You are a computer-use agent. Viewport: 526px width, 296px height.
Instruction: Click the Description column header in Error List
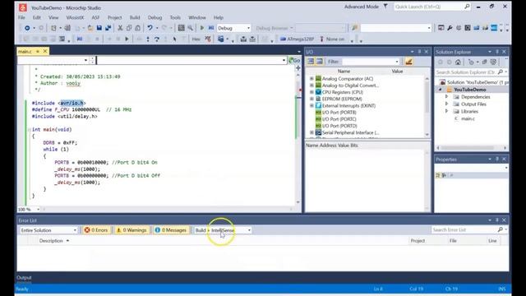[51, 241]
